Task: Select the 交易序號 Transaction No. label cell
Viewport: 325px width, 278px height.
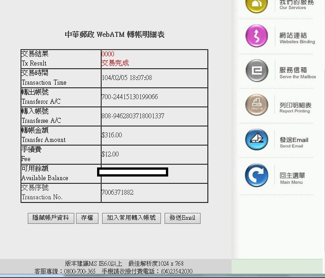Action: tap(61, 193)
